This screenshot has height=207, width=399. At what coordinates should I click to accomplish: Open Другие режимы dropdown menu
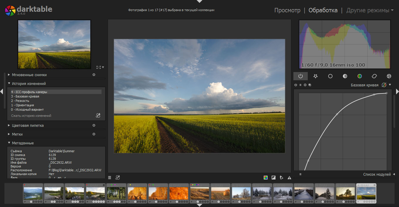click(370, 10)
